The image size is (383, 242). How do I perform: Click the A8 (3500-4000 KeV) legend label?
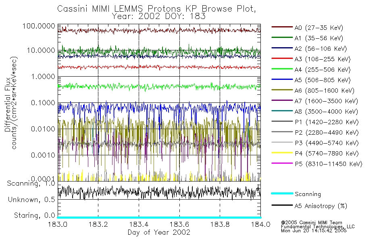coord(326,112)
